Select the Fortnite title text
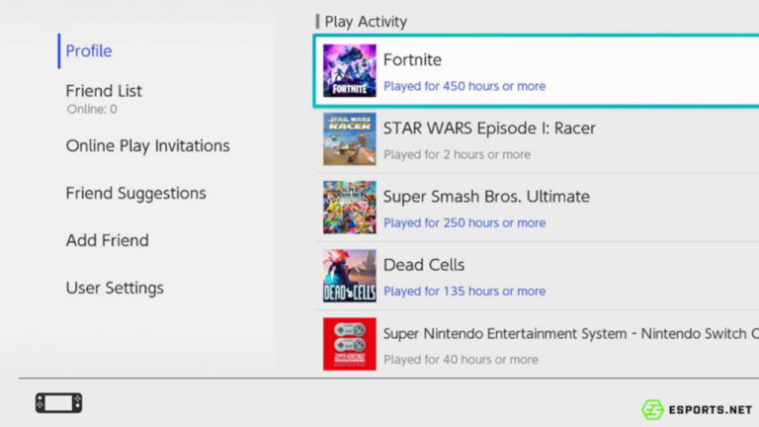The image size is (759, 427). point(412,59)
